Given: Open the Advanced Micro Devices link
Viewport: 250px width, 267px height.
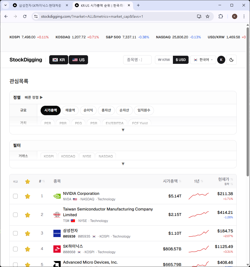Looking at the screenshot, I should tap(90, 262).
